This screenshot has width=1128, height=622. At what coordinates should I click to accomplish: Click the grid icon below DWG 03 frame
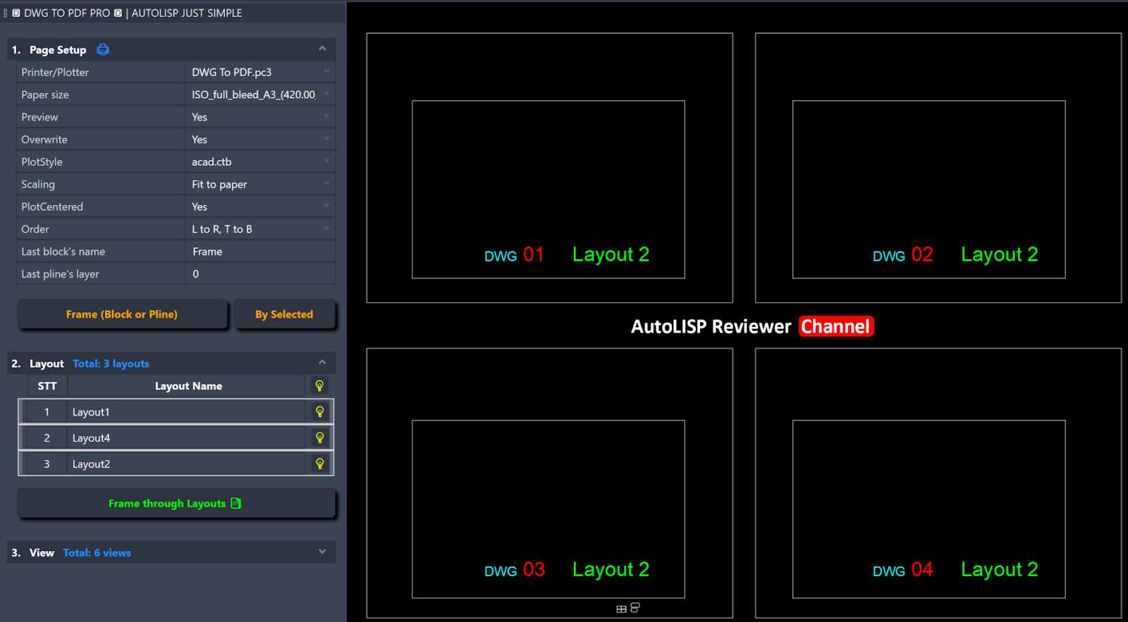tap(621, 609)
